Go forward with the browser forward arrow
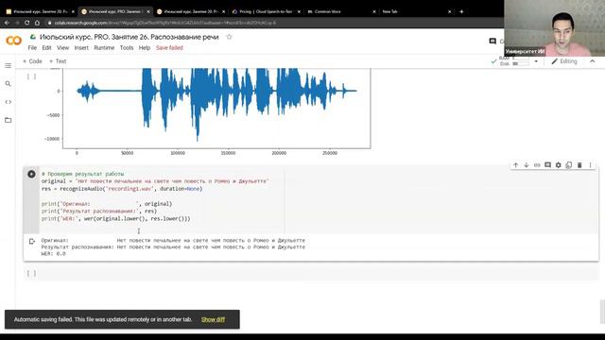The width and height of the screenshot is (605, 340). [x=17, y=23]
